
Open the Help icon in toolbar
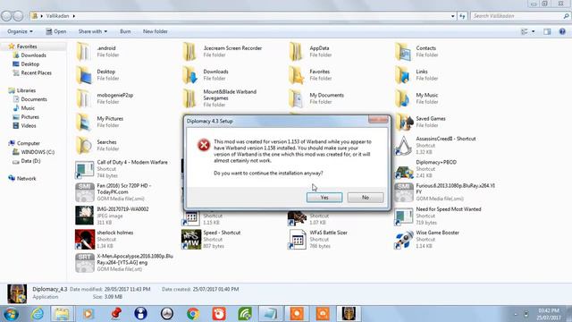(562, 32)
